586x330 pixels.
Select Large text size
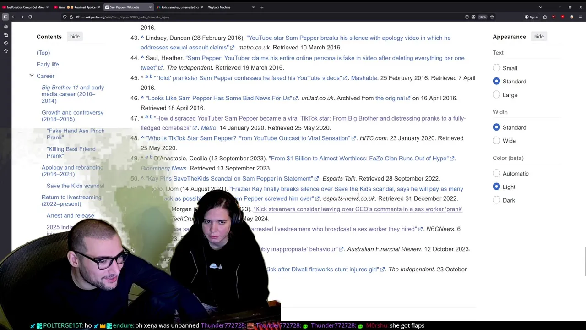coord(496,95)
